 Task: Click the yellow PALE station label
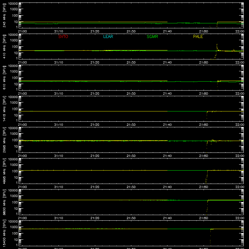coord(198,36)
